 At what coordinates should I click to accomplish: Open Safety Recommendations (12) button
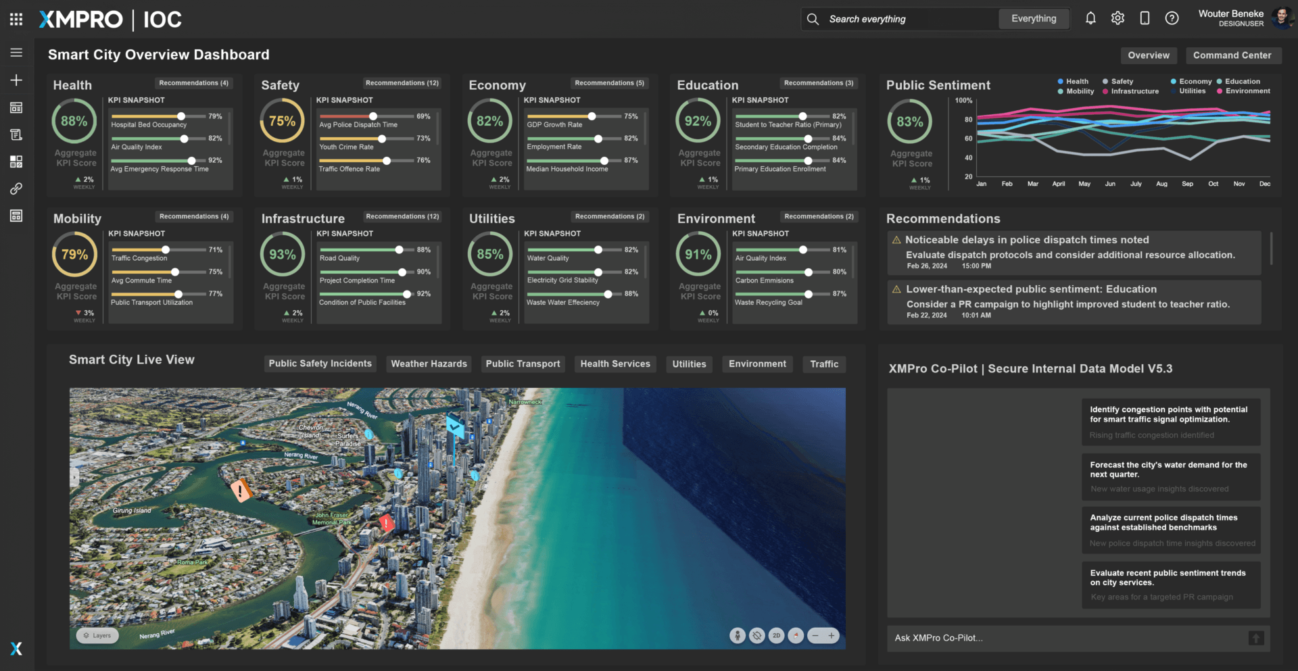tap(402, 83)
